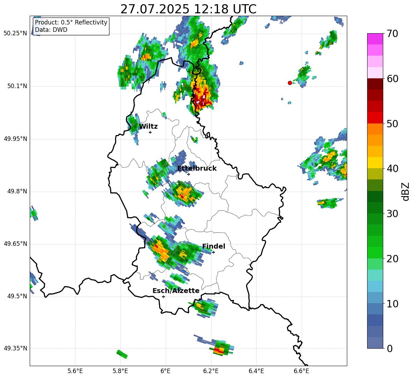Click the red dot marker east of Luxembourg
This screenshot has width=414, height=378.
point(290,83)
